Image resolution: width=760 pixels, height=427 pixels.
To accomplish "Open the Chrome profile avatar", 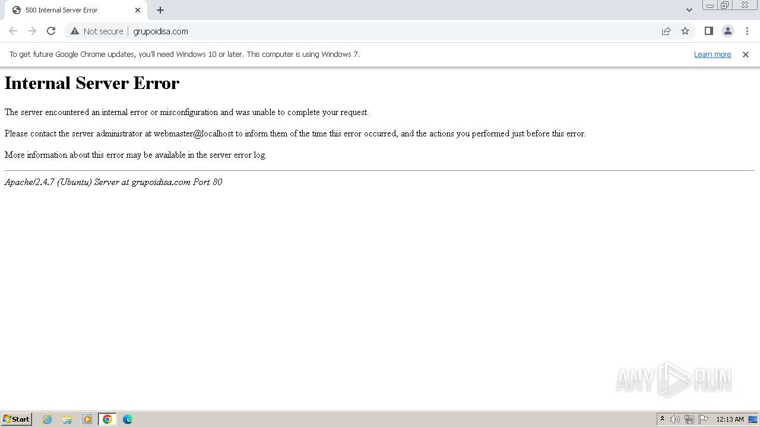I will (727, 31).
